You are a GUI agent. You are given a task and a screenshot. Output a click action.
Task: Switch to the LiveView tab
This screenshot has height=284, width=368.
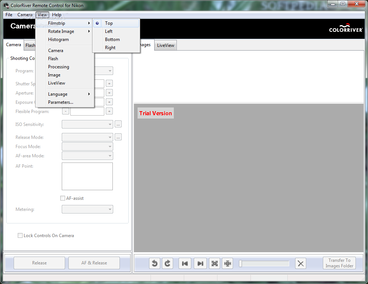tap(165, 45)
